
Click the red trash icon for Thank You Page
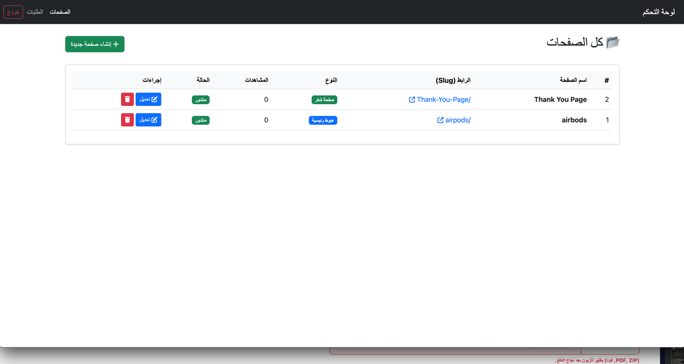click(x=127, y=99)
